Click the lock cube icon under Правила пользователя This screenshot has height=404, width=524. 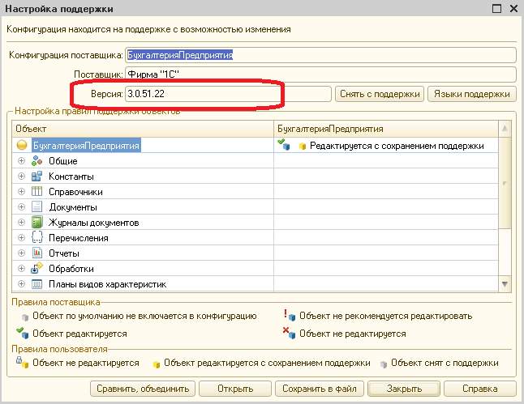tap(23, 362)
